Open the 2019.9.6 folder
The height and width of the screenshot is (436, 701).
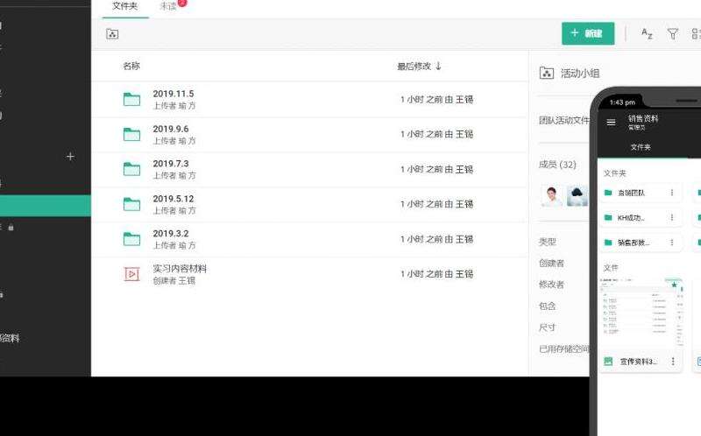tap(170, 129)
